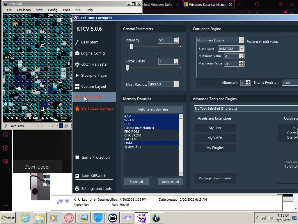
Task: Click Select all domains button
Action: [136, 182]
